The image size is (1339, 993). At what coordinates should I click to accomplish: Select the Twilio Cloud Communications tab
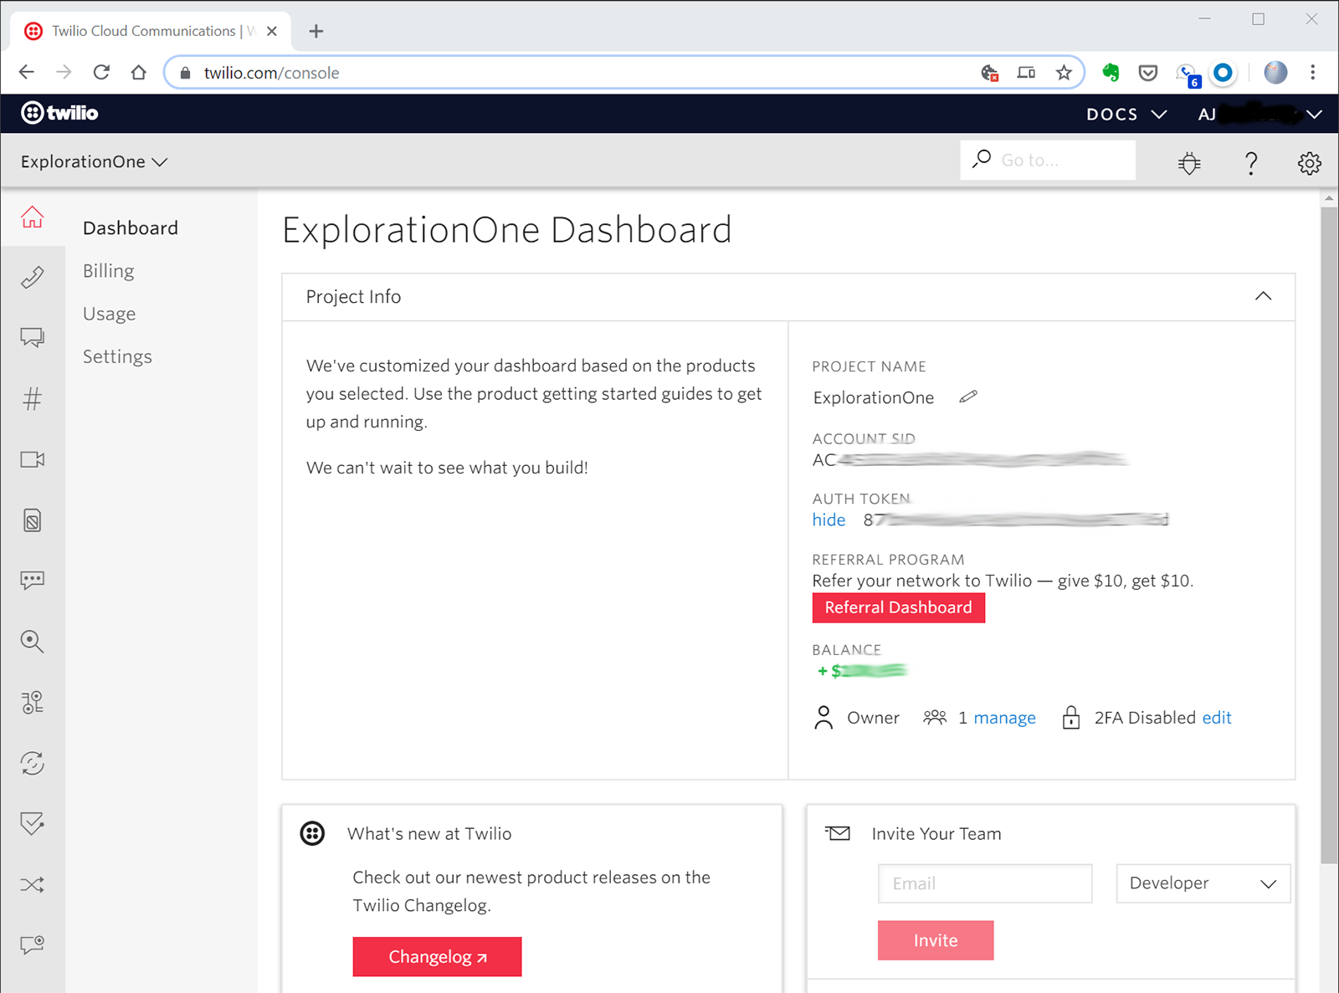(x=151, y=31)
